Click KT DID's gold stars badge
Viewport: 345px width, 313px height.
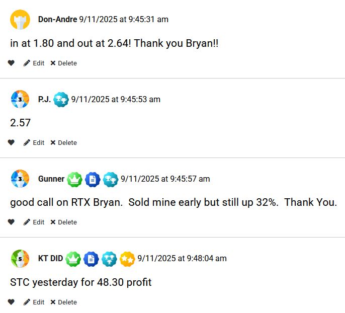point(127,259)
